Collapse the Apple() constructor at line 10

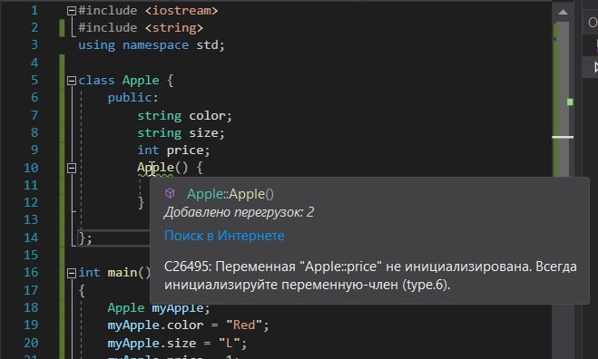point(72,168)
